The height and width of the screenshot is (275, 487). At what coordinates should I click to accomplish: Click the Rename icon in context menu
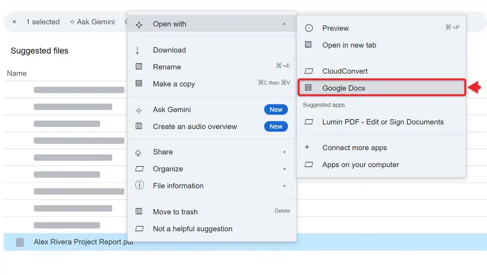[139, 66]
